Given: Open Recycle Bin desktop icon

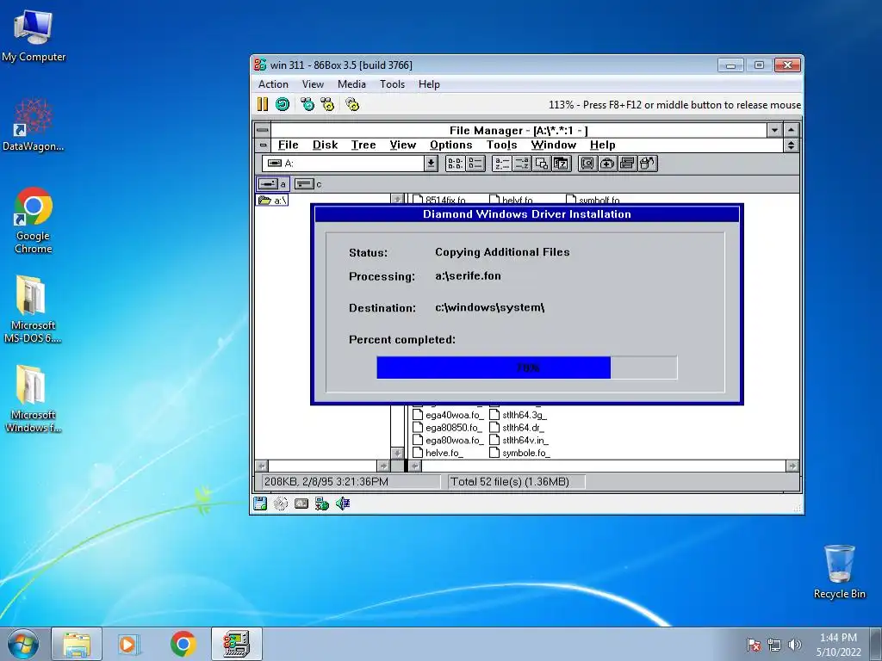Looking at the screenshot, I should (x=839, y=571).
